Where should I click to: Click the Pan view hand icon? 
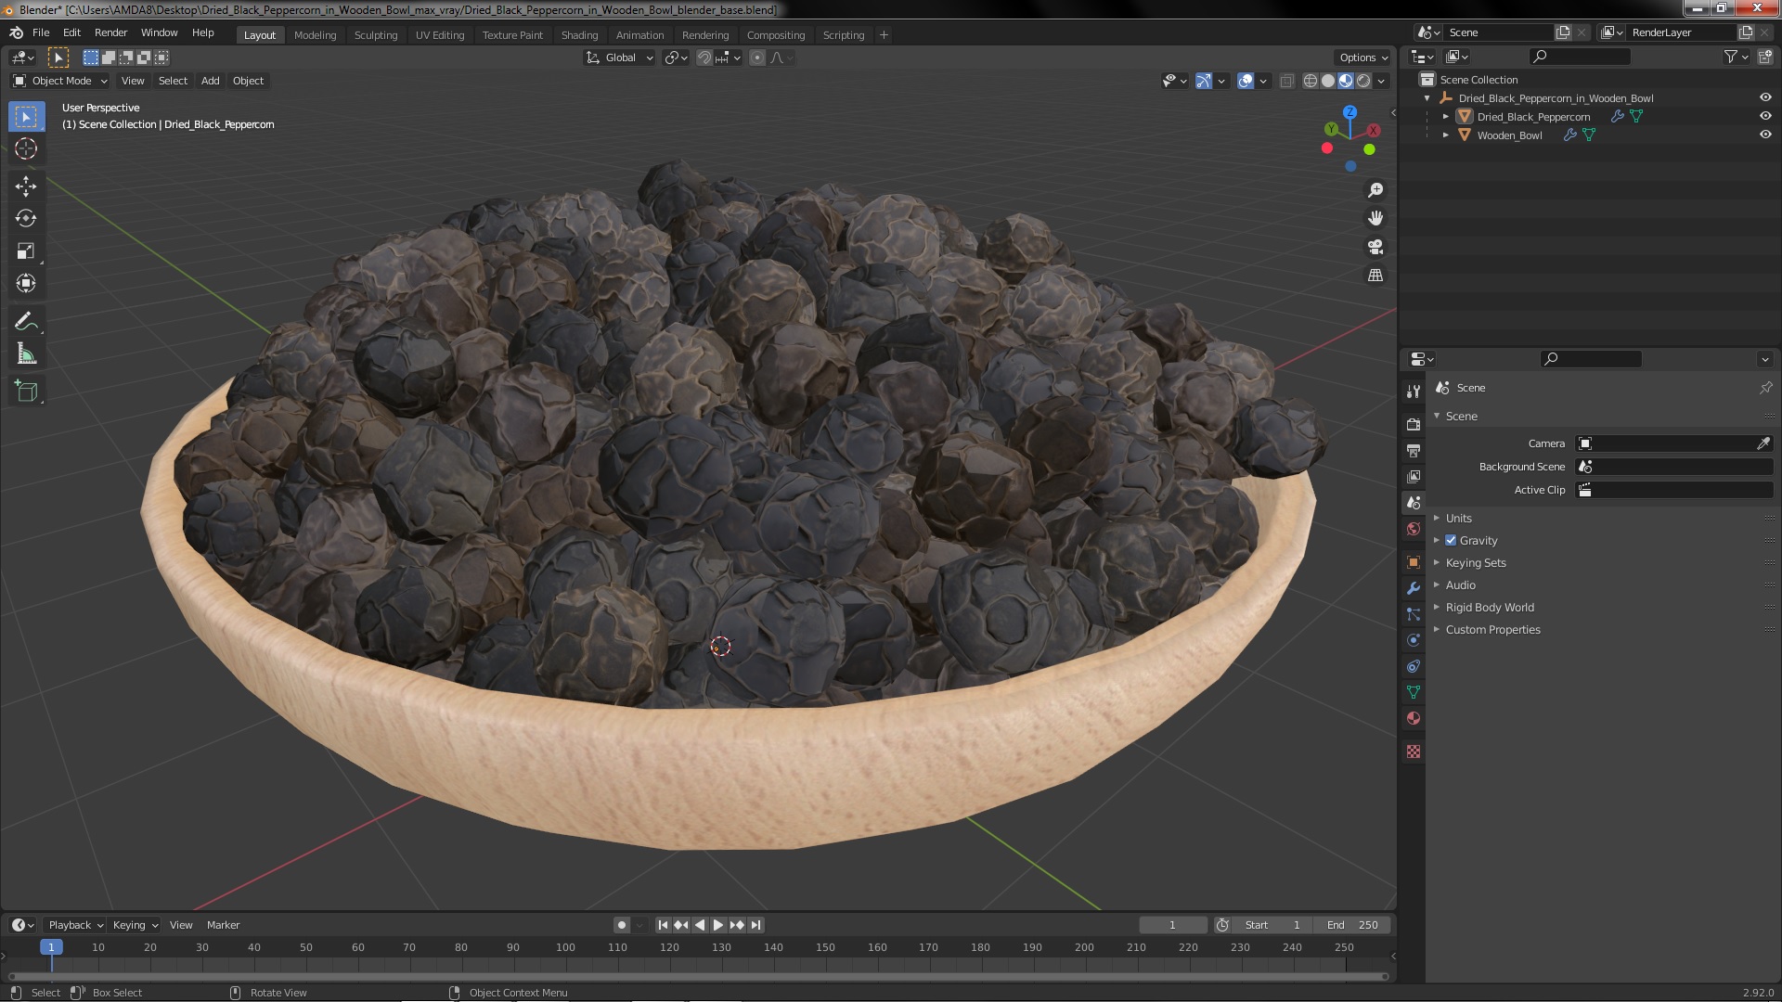[x=1375, y=218]
